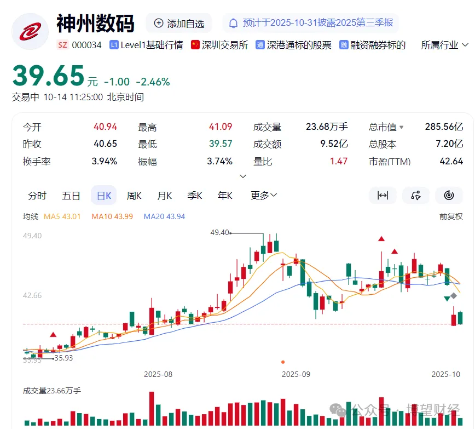Click the 市盈(TTM) value 42.64
The height and width of the screenshot is (429, 475).
coord(451,161)
